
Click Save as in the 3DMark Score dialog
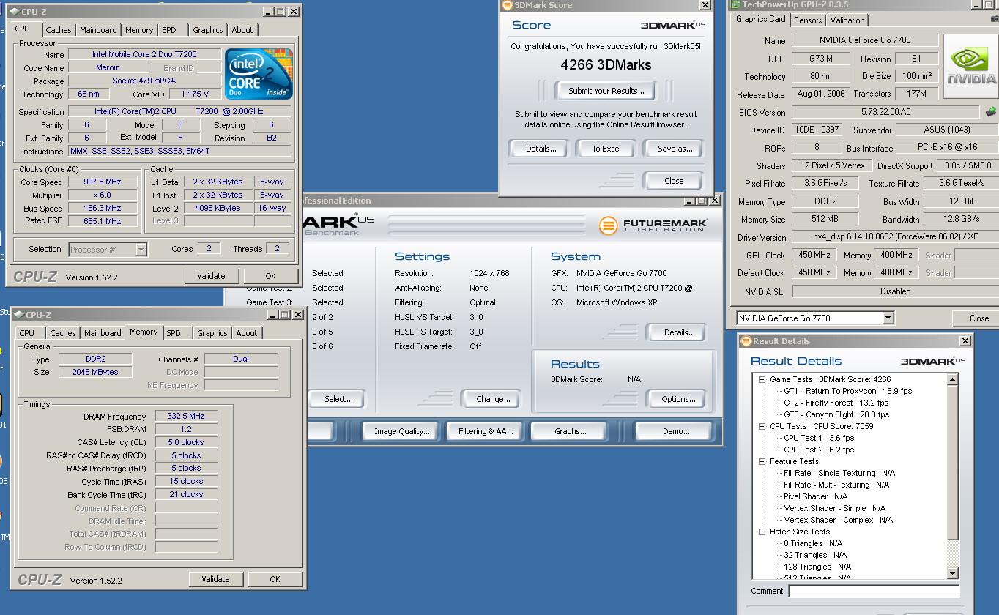click(675, 149)
